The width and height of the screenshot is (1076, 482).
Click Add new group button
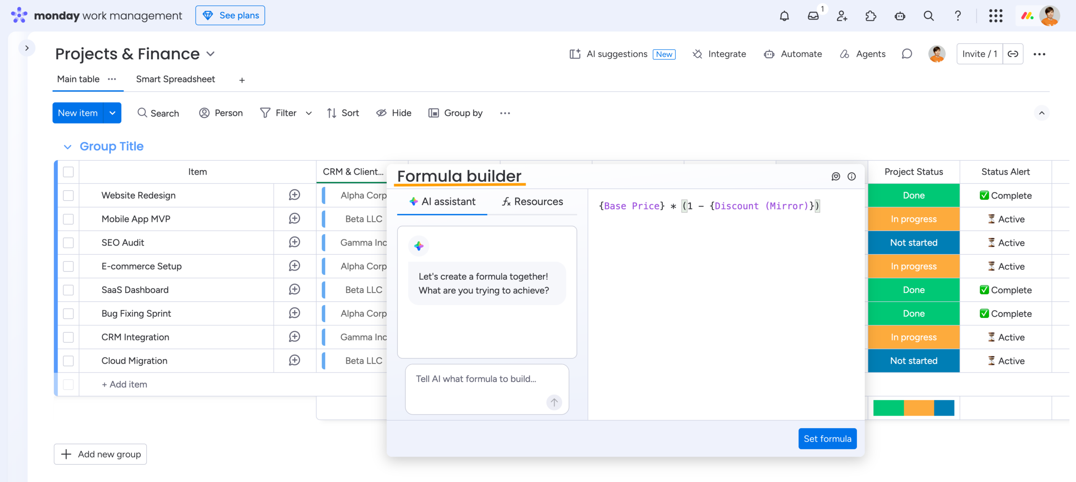100,454
